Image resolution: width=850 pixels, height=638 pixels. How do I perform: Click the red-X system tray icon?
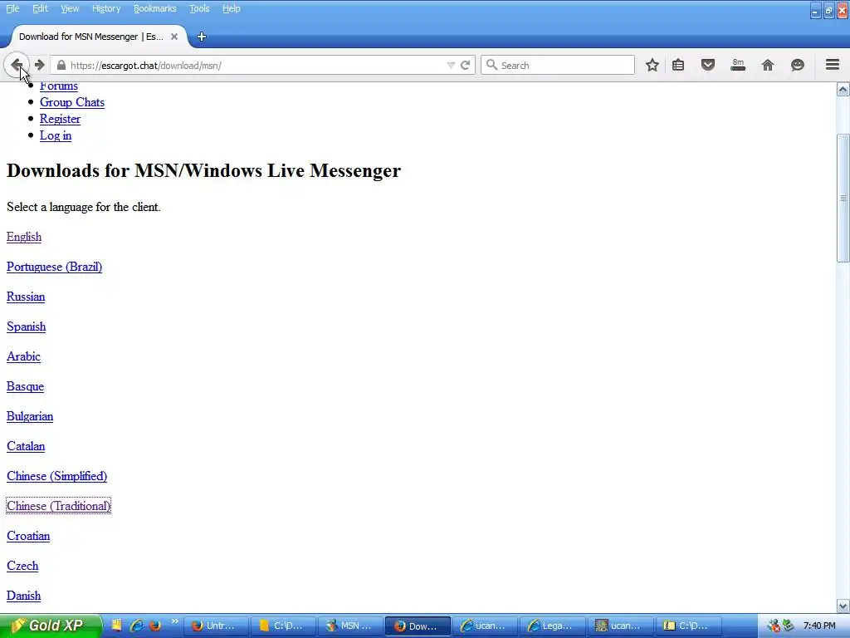pos(774,626)
